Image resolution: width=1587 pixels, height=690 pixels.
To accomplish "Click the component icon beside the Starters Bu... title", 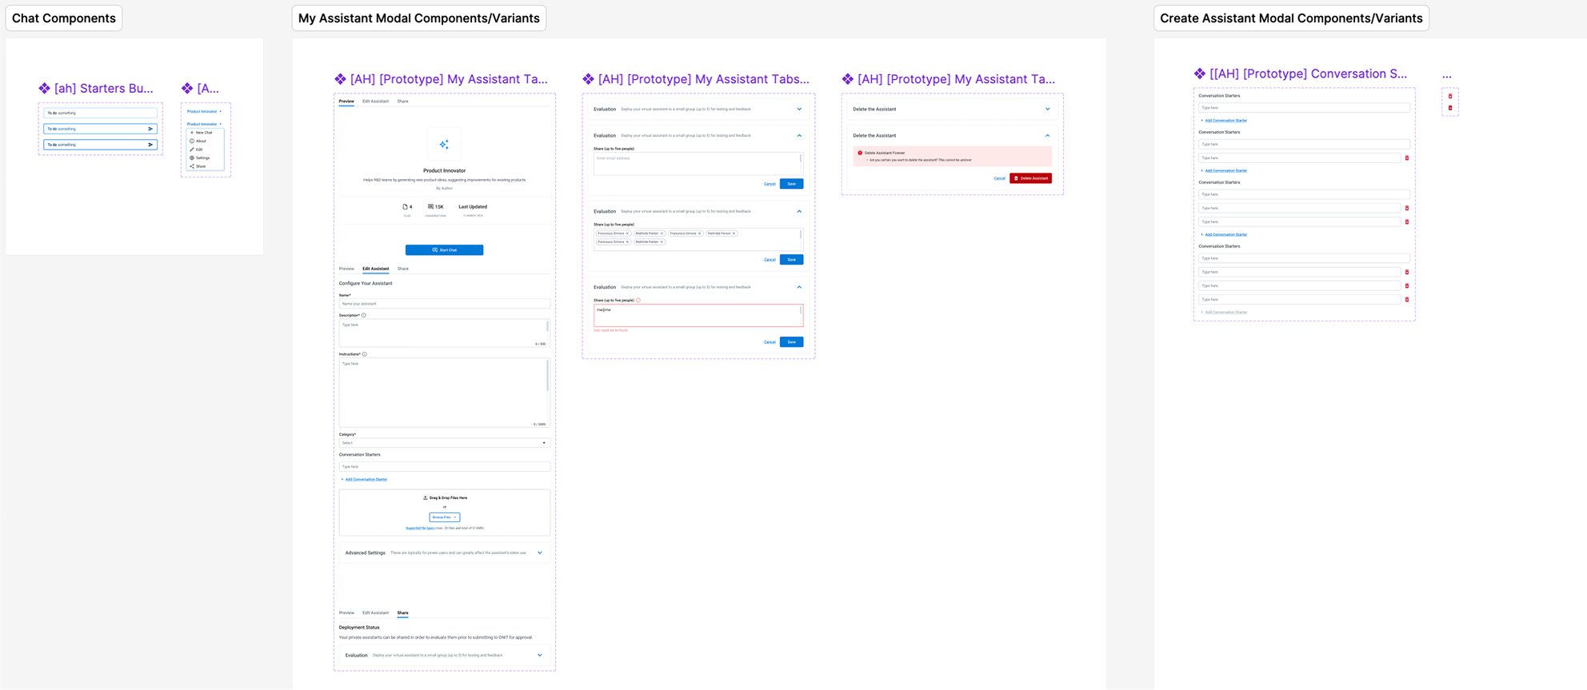I will pos(45,89).
